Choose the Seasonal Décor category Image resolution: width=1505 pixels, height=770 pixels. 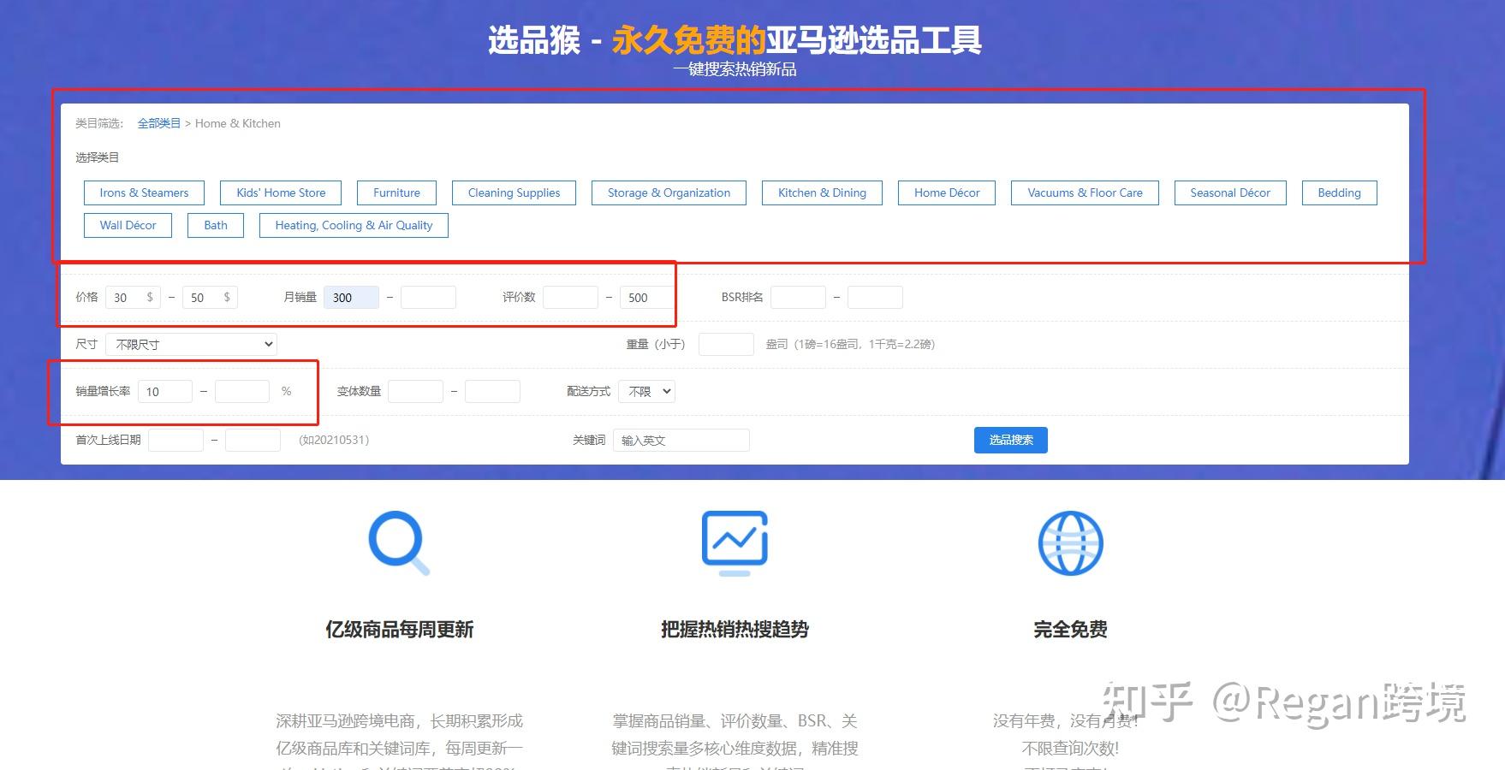[1230, 192]
